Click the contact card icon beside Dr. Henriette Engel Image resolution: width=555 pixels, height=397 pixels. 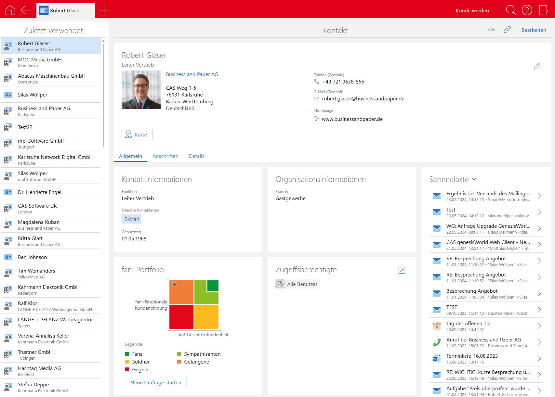[x=8, y=192]
